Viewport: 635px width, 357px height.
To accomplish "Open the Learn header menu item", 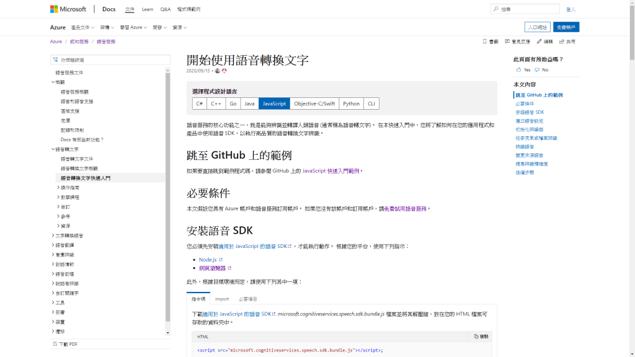I will (x=148, y=9).
